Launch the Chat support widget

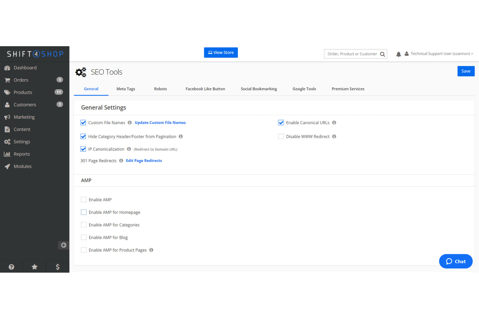pyautogui.click(x=455, y=261)
